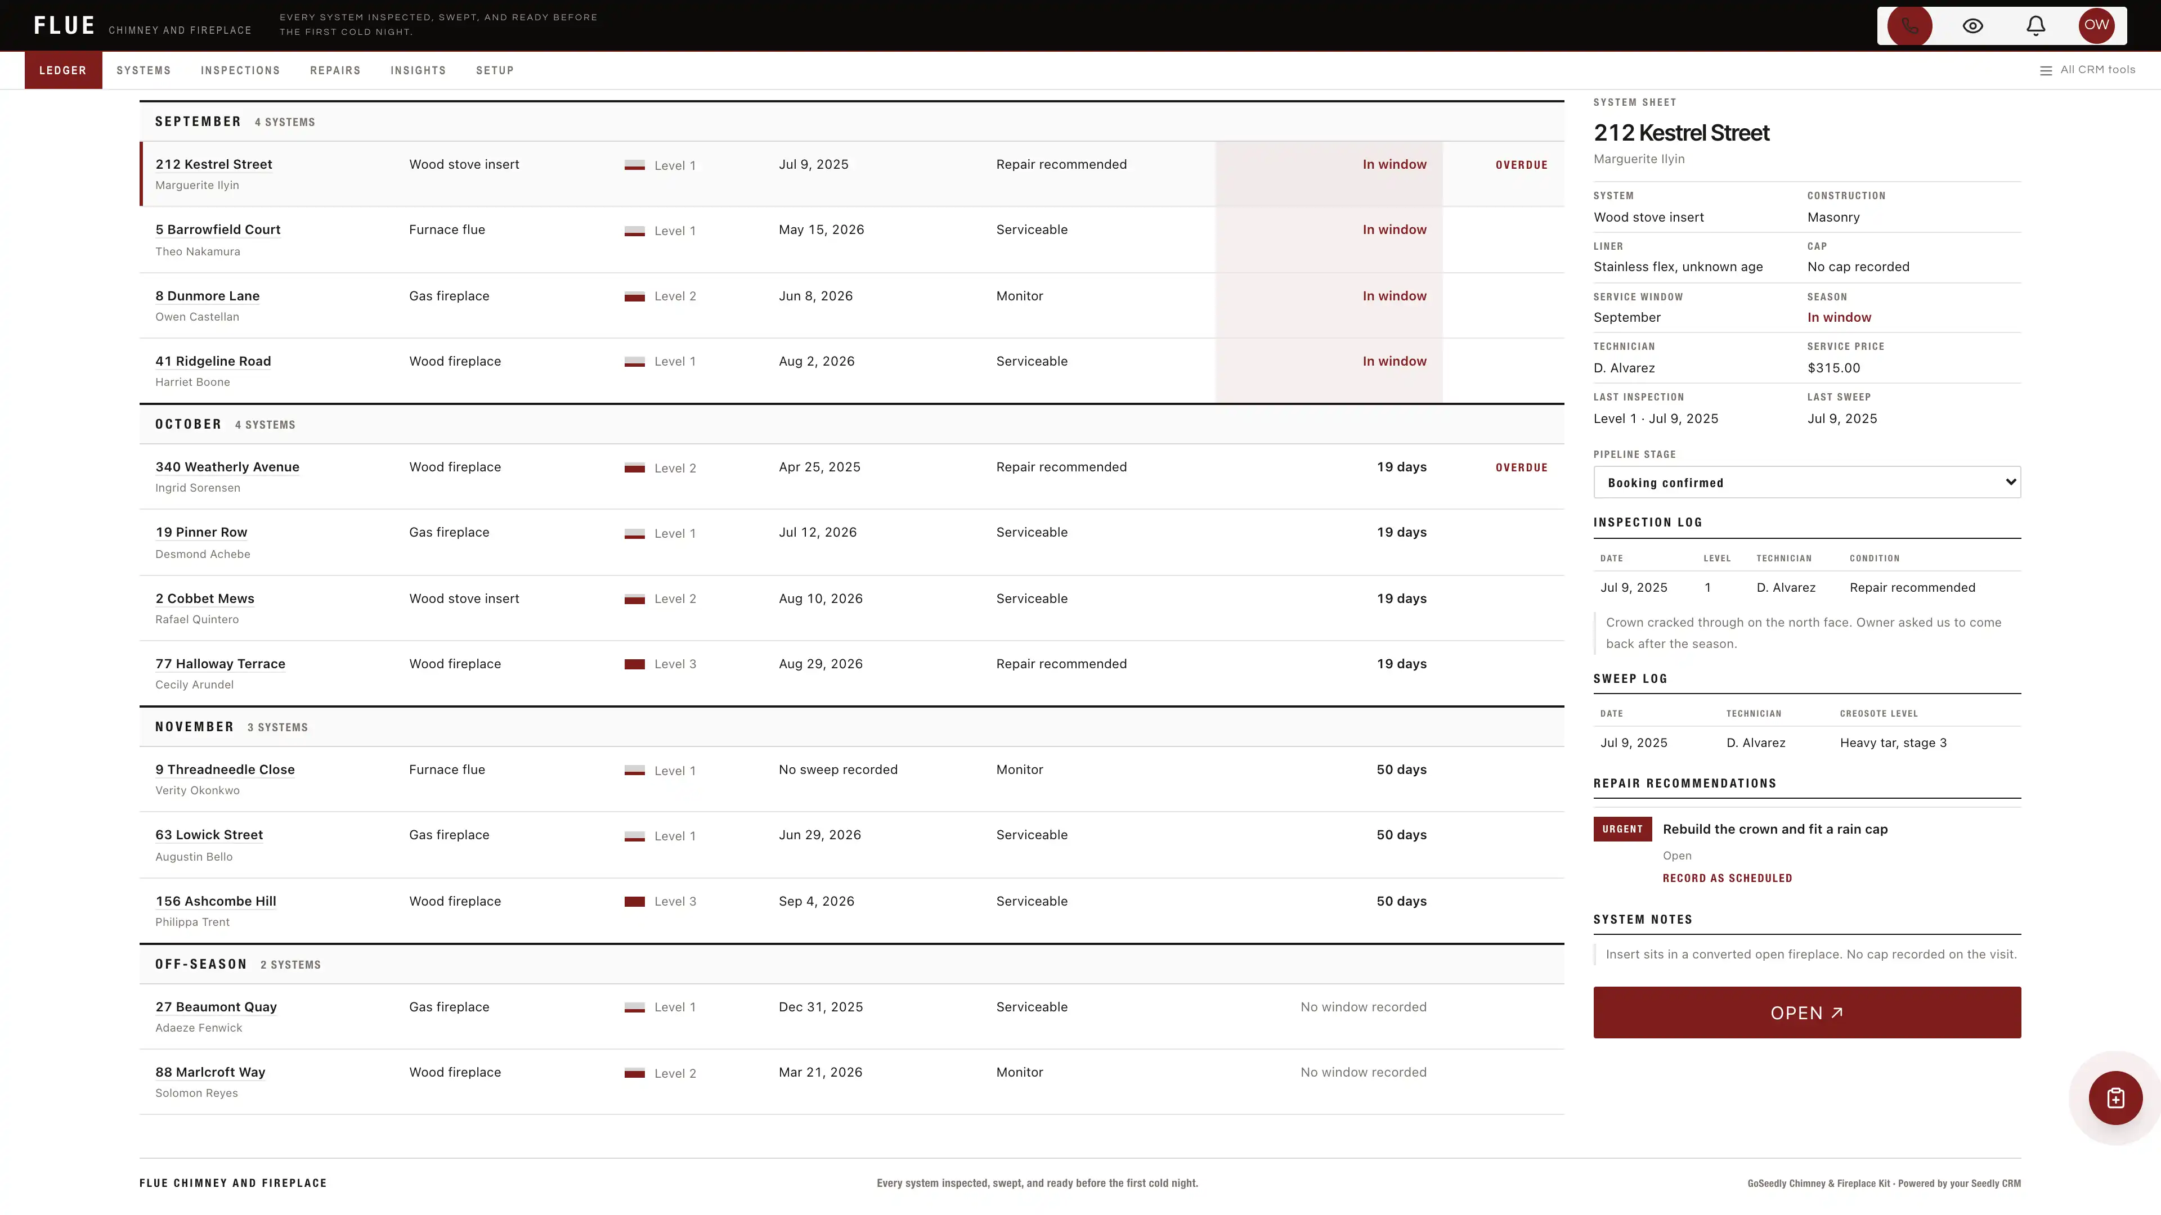Switch to the Ledger tab
This screenshot has width=2161, height=1215.
coord(63,70)
